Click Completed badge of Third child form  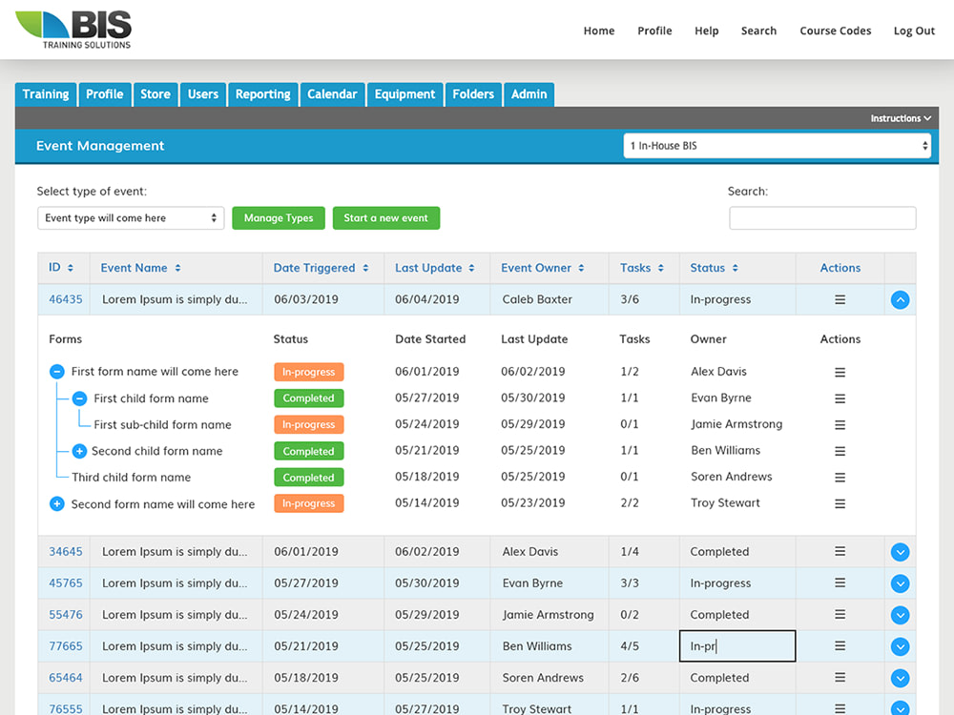(309, 478)
